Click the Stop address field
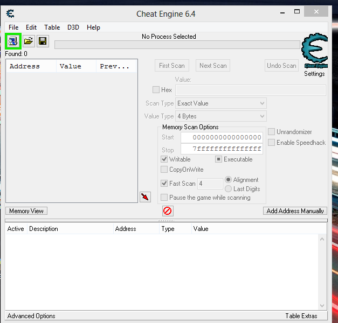338x323 pixels. (x=222, y=149)
